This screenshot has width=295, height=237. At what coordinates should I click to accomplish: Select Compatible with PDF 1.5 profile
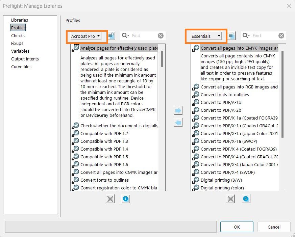104,157
